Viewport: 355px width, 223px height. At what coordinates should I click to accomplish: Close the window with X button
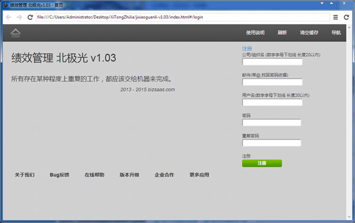[x=344, y=4]
